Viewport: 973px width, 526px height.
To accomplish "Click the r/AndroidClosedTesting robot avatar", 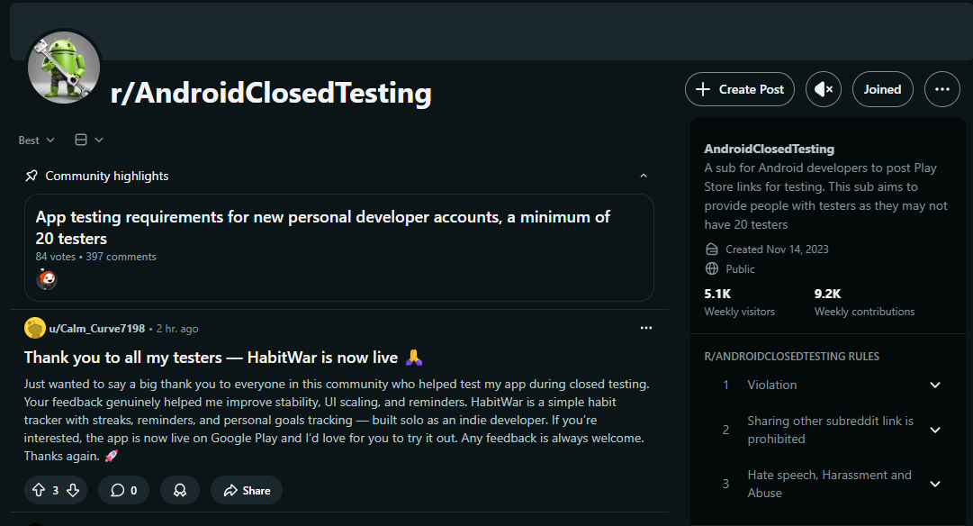I will pyautogui.click(x=63, y=67).
